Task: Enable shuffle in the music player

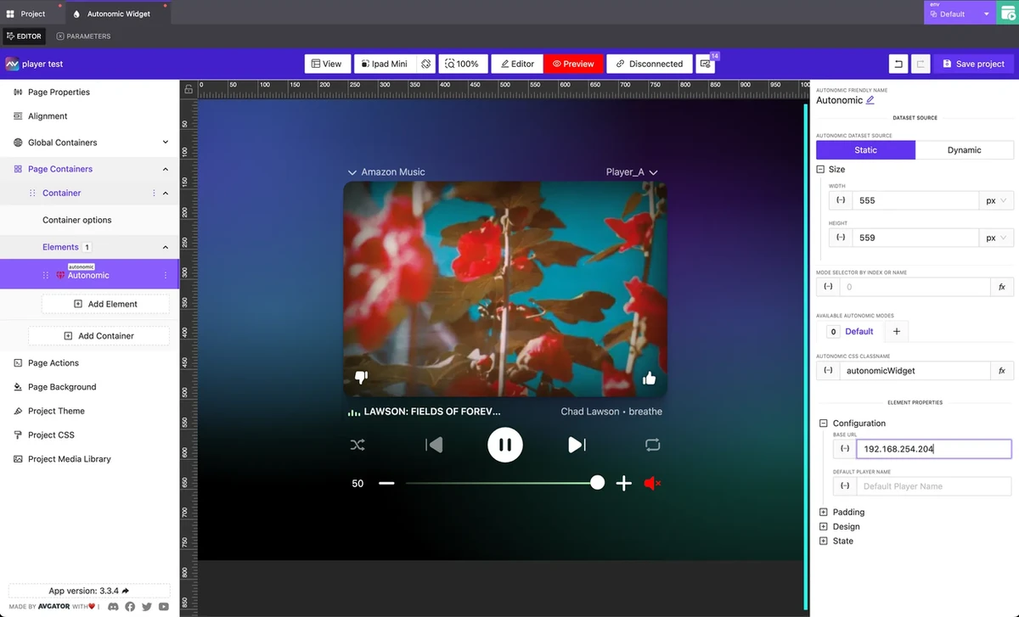Action: click(x=357, y=444)
